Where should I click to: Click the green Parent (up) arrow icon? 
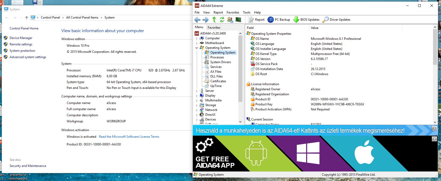tap(214, 20)
